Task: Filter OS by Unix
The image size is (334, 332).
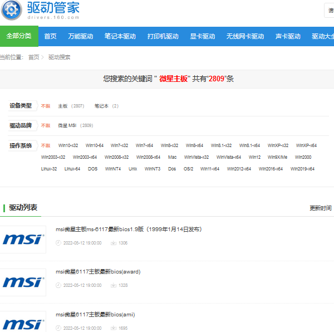Action: 132,169
